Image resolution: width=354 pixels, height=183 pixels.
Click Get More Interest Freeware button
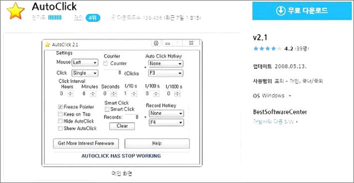coord(86,143)
